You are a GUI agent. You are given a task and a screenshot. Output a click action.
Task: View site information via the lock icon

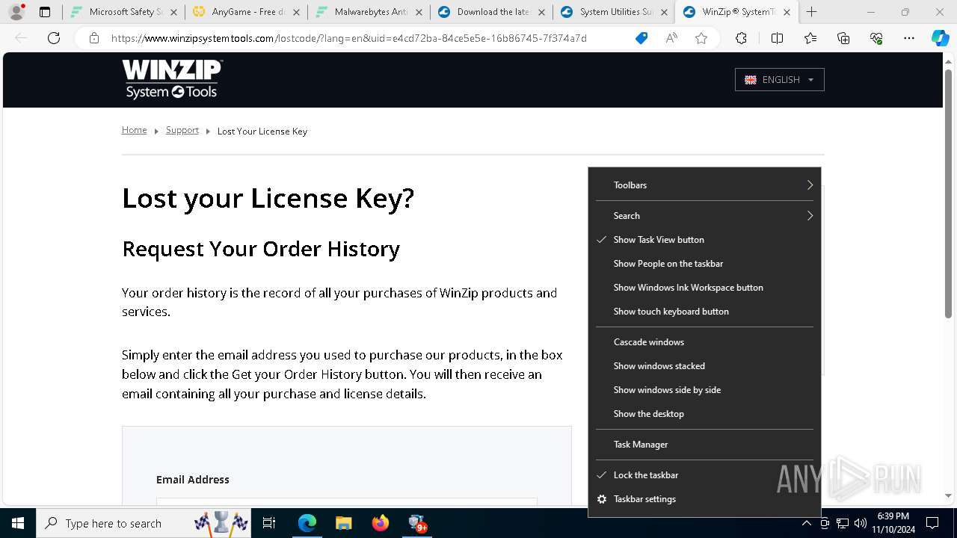click(94, 38)
